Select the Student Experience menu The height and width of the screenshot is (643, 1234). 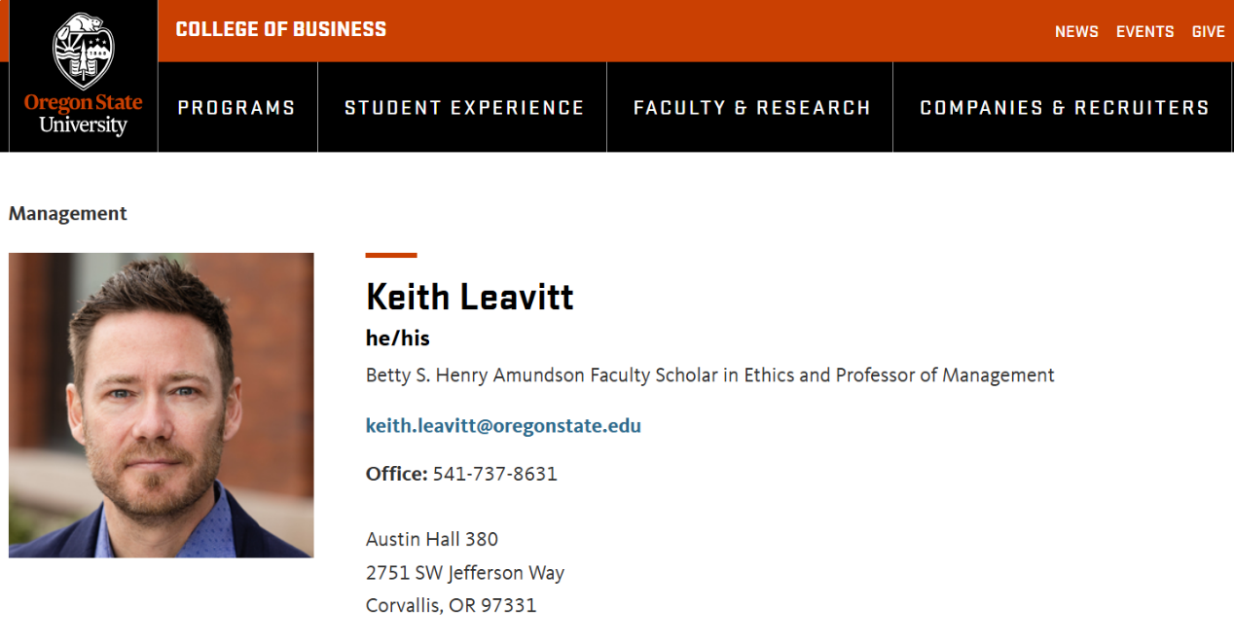point(464,108)
